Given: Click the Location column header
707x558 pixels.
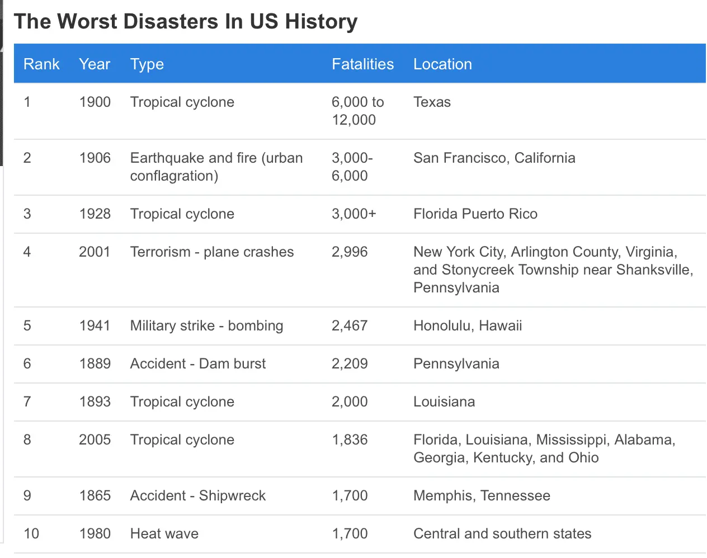Looking at the screenshot, I should pyautogui.click(x=442, y=64).
